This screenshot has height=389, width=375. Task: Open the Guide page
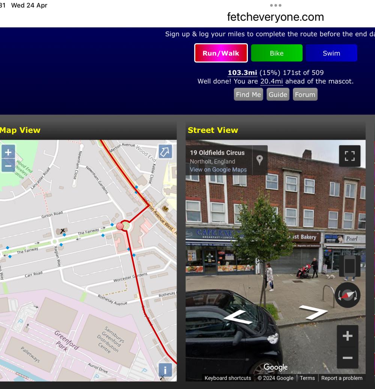pyautogui.click(x=277, y=95)
